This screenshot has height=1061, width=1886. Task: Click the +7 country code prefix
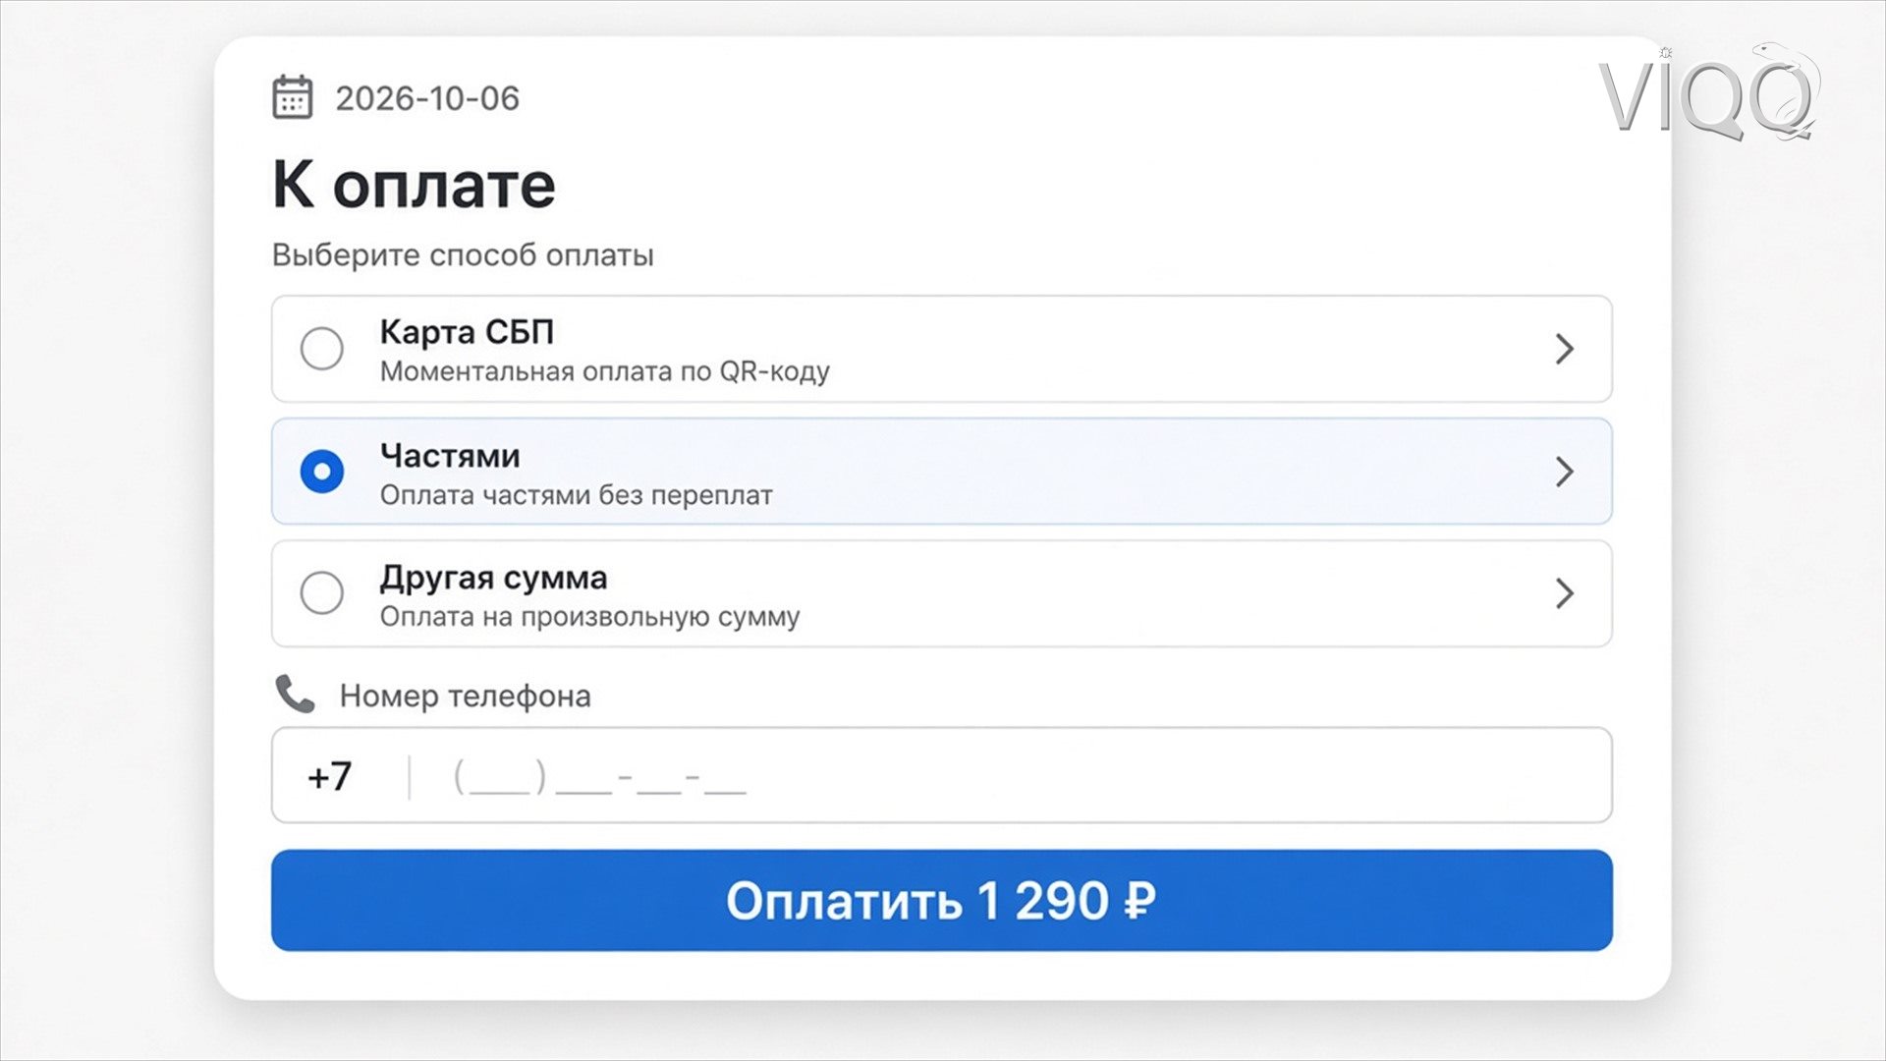tap(329, 777)
